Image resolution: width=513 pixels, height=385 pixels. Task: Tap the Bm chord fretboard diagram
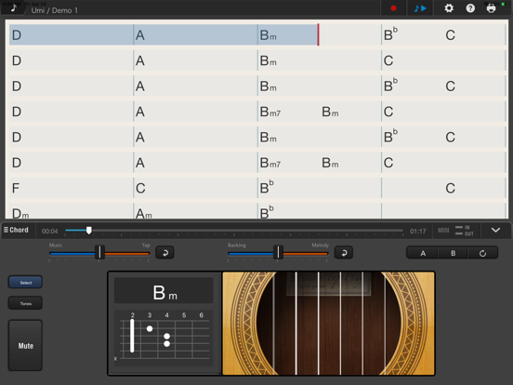[x=164, y=338]
